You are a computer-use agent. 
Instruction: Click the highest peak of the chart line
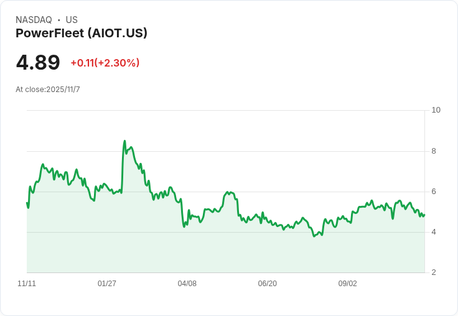pos(124,141)
